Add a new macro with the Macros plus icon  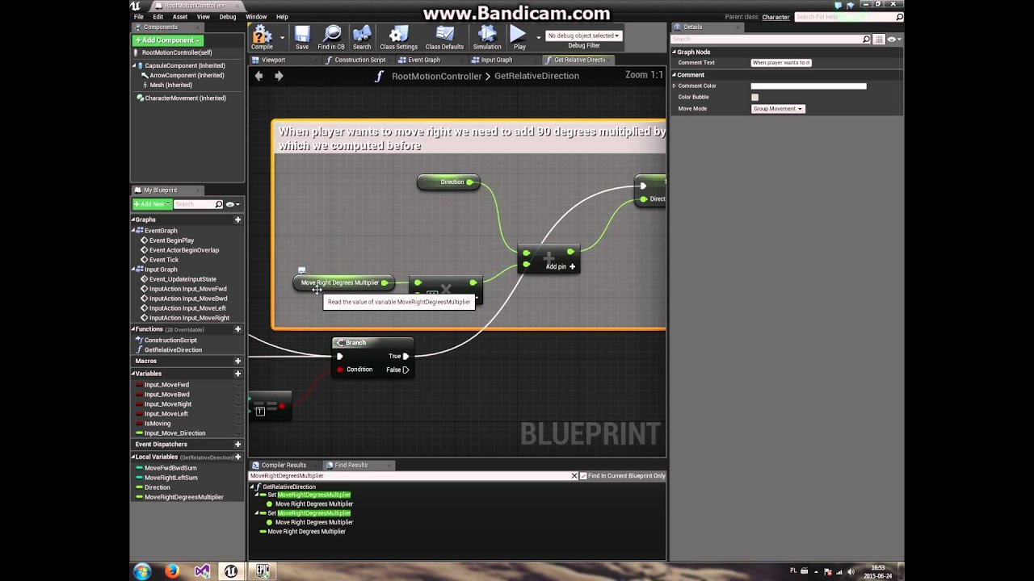pyautogui.click(x=237, y=361)
